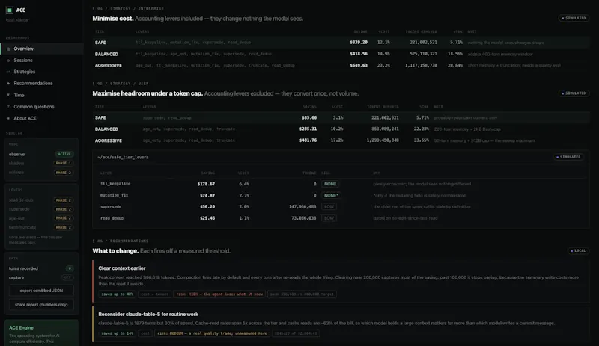
Task: Click the 147,966,483 tokens value
Action: [x=302, y=207]
